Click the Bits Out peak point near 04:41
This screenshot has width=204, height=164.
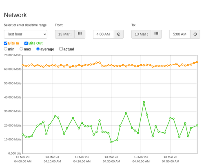click(x=144, y=102)
